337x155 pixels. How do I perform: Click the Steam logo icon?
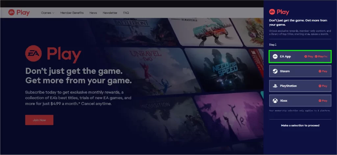coord(275,71)
